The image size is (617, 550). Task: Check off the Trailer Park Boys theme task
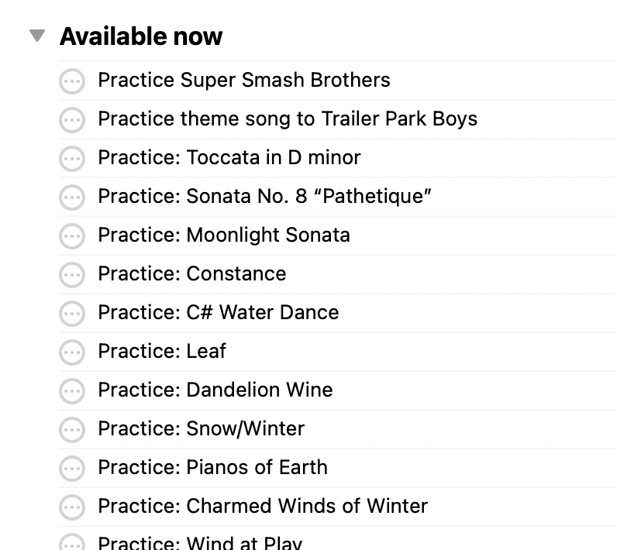(72, 119)
